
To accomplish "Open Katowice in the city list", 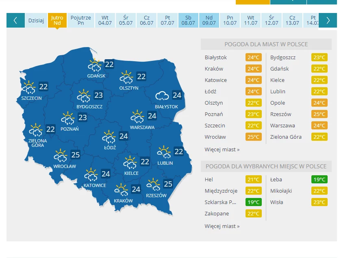I will (215, 80).
